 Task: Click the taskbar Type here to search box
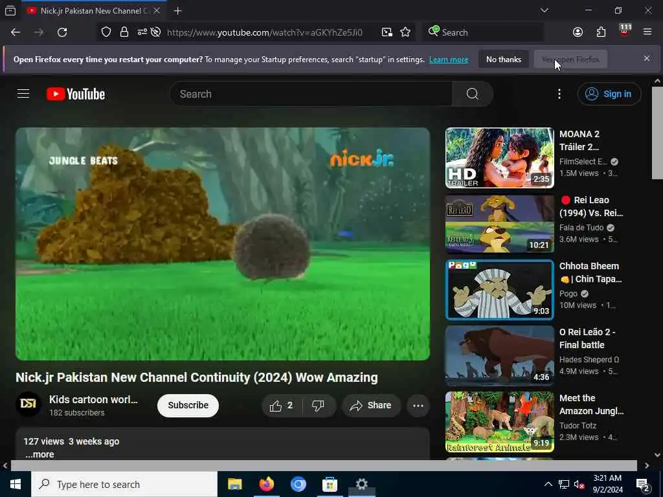(x=124, y=484)
